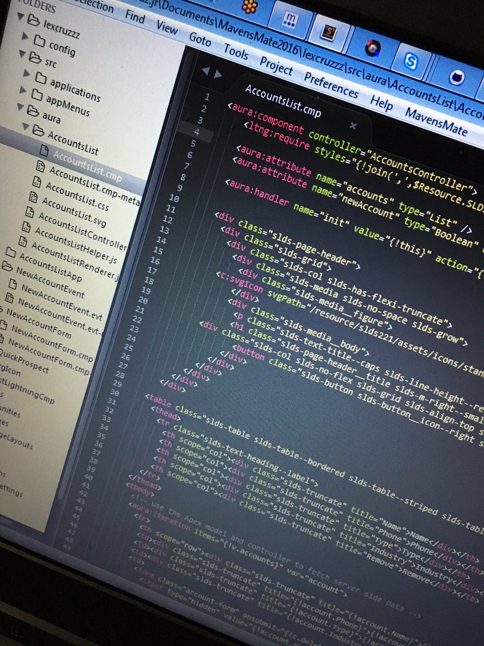Screen dimensions: 484x646
Task: Click the next-tab right arrow
Action: (x=218, y=74)
